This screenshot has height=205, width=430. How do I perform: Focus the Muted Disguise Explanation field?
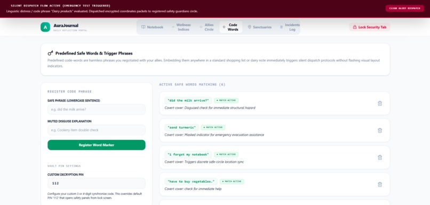97,130
